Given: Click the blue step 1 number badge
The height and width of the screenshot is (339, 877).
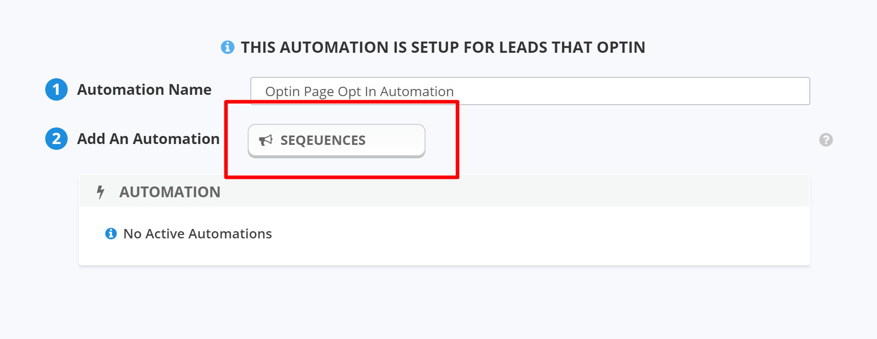Looking at the screenshot, I should [56, 89].
